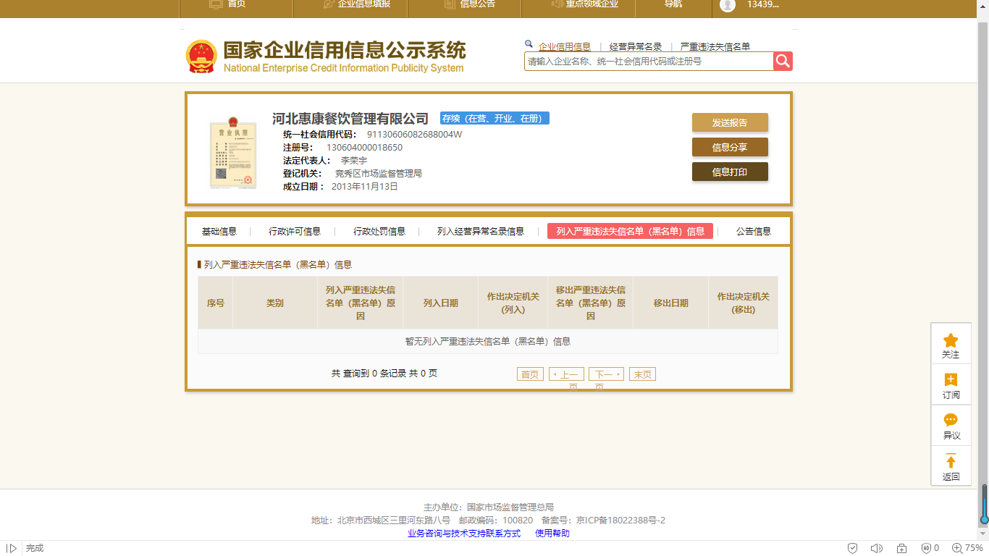The height and width of the screenshot is (556, 989).
Task: Click the 发送报告 button
Action: tap(730, 122)
